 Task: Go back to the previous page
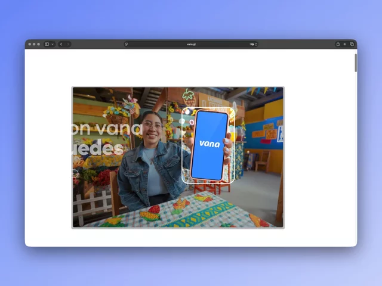tap(61, 44)
